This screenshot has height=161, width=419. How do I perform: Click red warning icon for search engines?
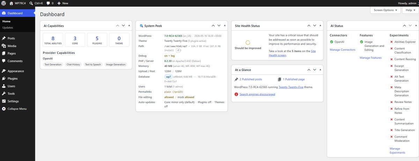[x=236, y=94]
